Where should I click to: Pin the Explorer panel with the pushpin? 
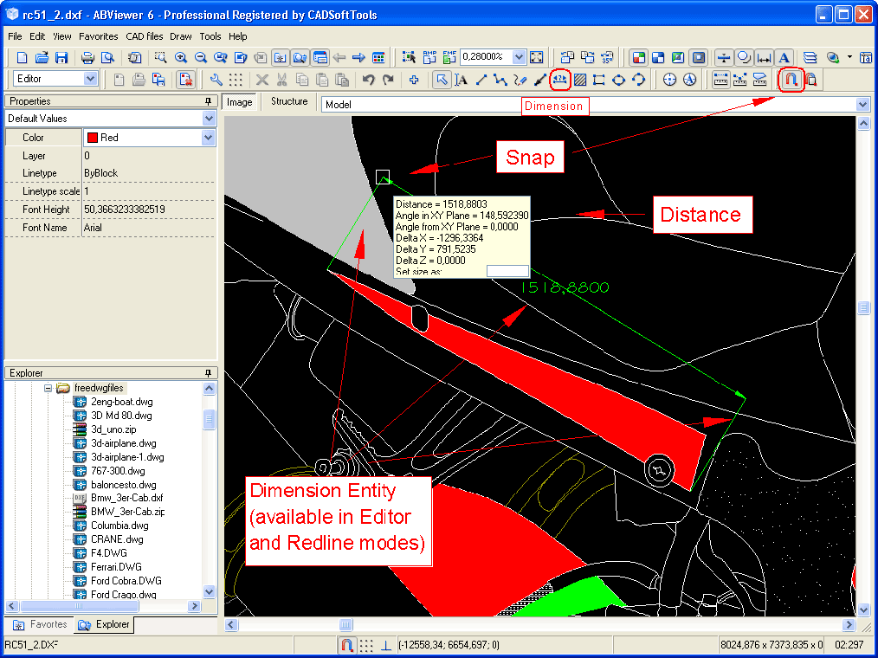coord(209,373)
